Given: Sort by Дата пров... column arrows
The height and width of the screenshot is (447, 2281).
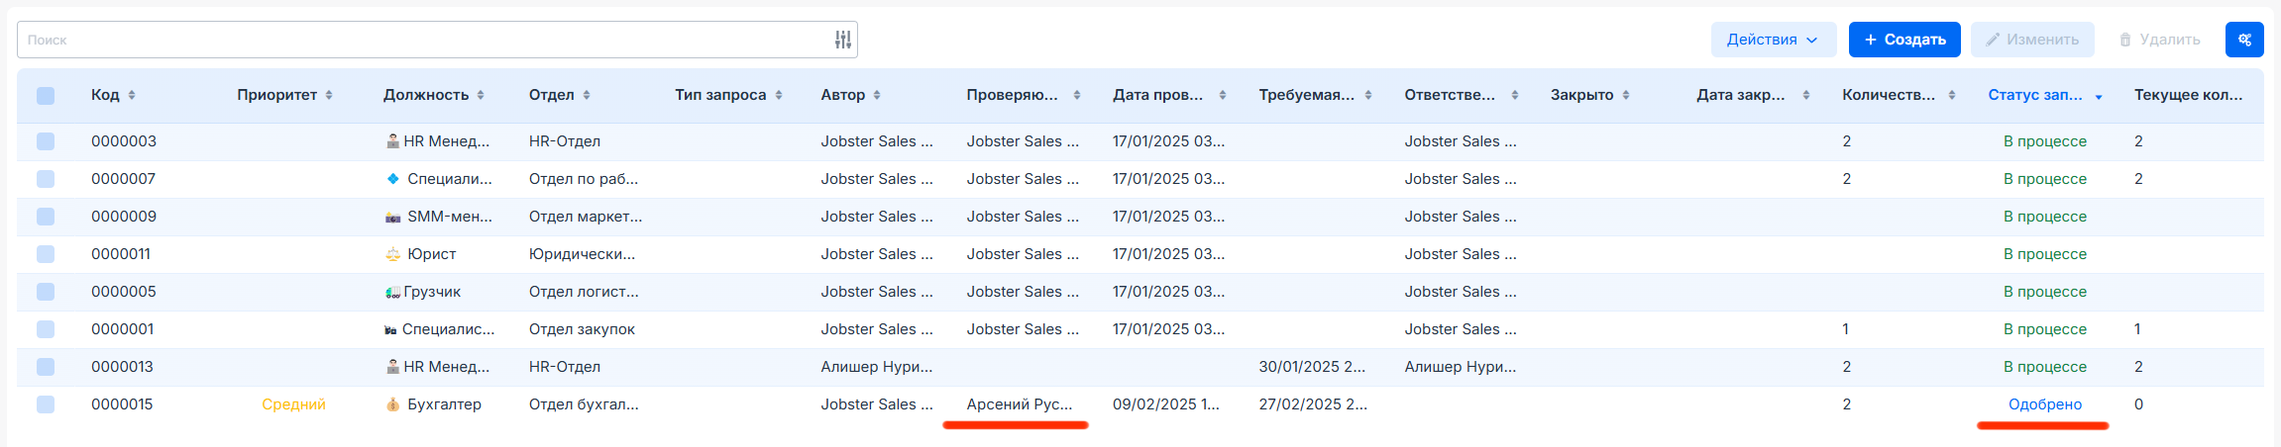Looking at the screenshot, I should click(x=1223, y=95).
